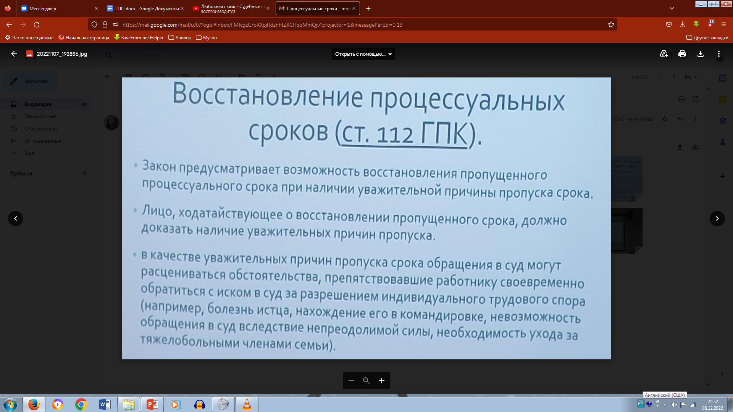Open Windows Start menu

coord(10,404)
